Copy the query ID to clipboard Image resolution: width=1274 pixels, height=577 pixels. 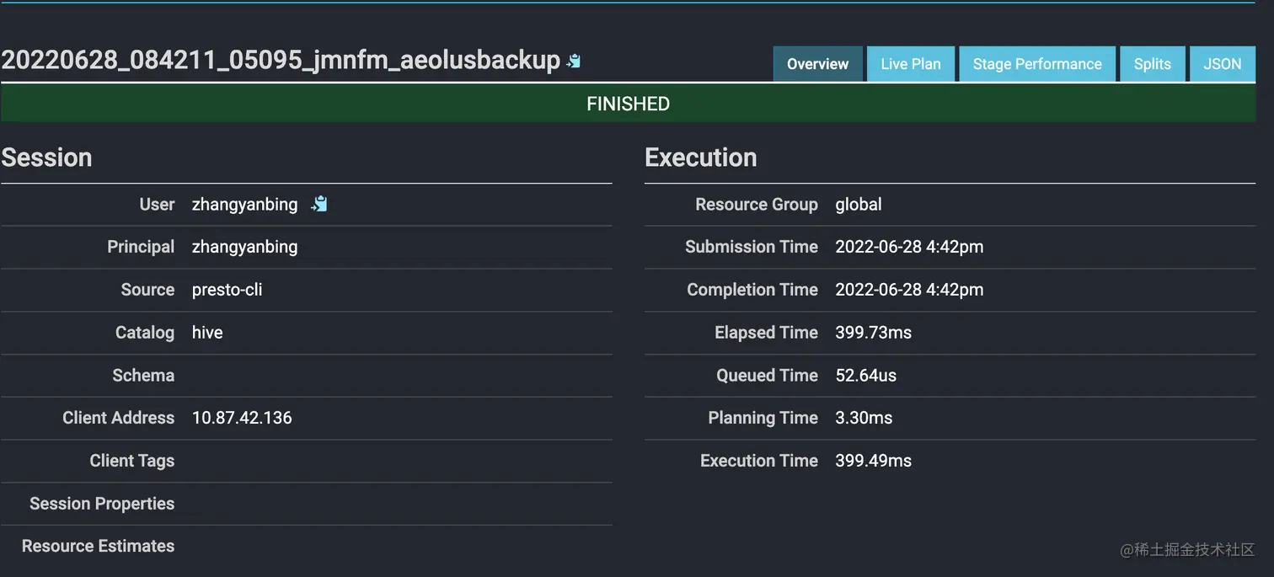pyautogui.click(x=574, y=61)
